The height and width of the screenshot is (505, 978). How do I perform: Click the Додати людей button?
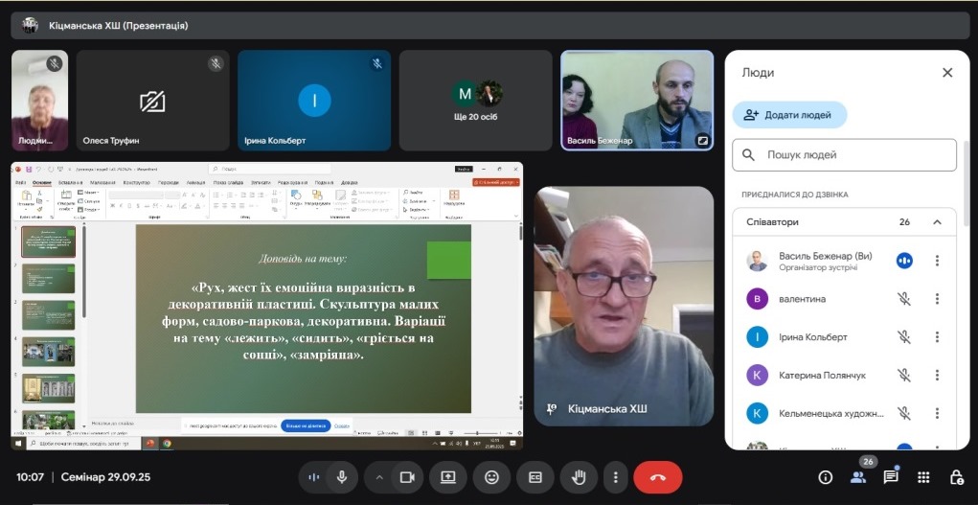(789, 115)
